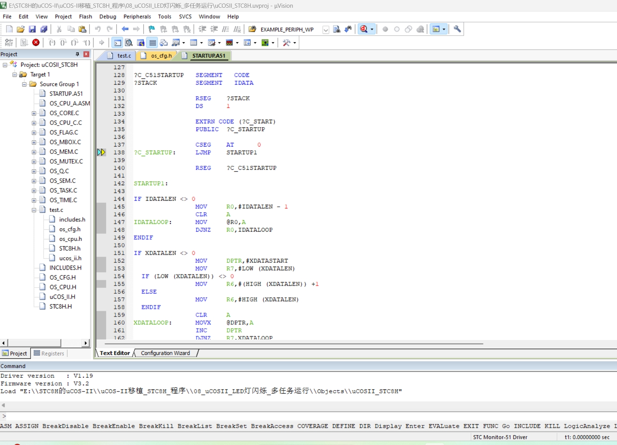Toggle the Start/Stop Debug Session button
The image size is (617, 445).
(x=364, y=29)
